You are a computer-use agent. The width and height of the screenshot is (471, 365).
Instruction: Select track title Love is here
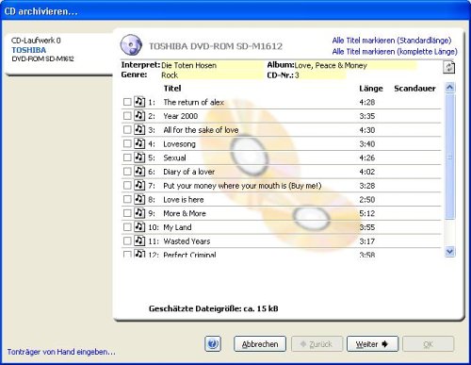point(184,199)
